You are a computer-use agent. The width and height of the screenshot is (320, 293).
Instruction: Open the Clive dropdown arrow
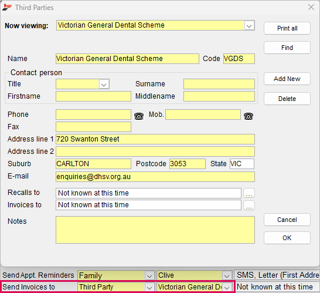coord(227,275)
